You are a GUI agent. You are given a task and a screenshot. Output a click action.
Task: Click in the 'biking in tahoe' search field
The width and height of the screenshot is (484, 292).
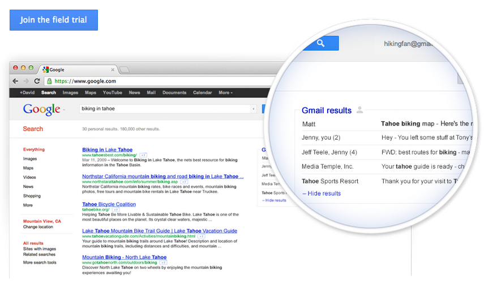coord(164,109)
